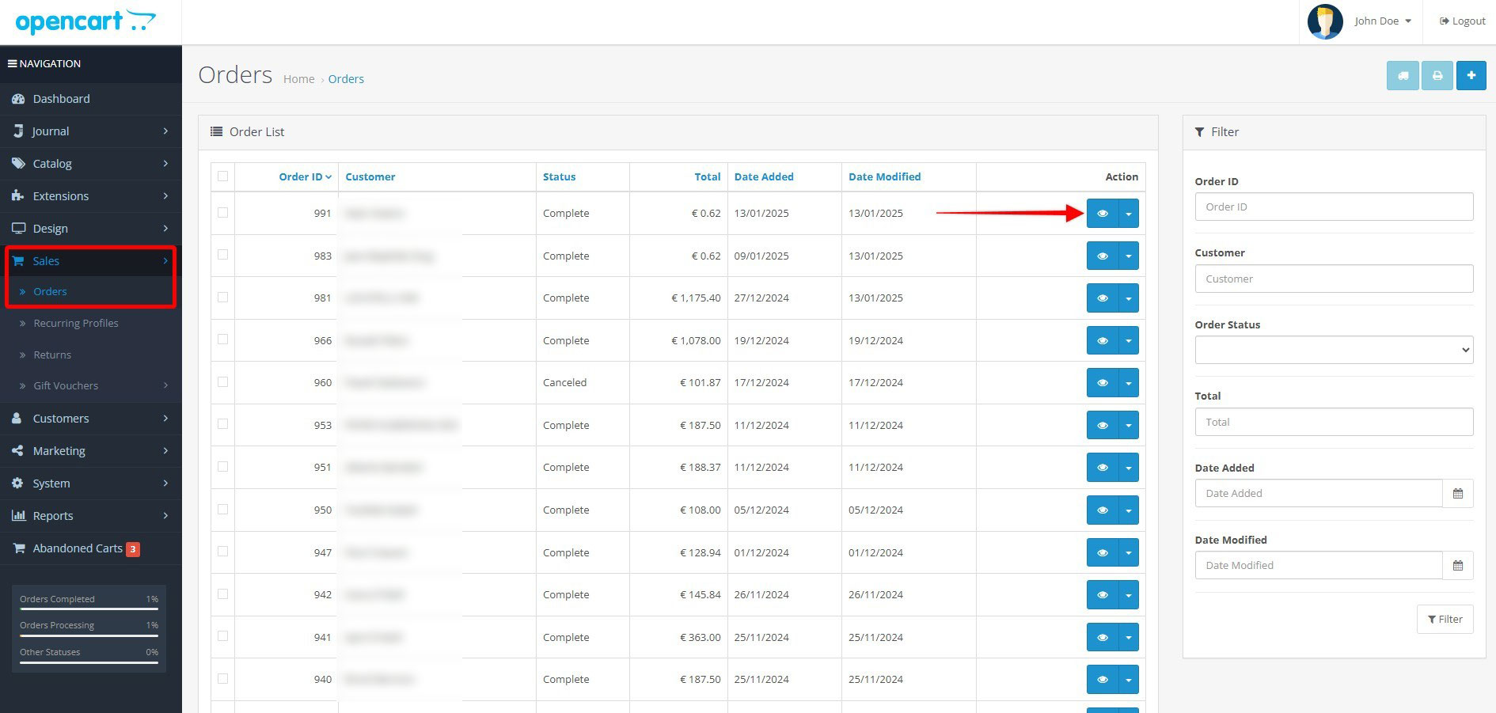View order 953 with the eye button
This screenshot has width=1496, height=713.
point(1103,425)
